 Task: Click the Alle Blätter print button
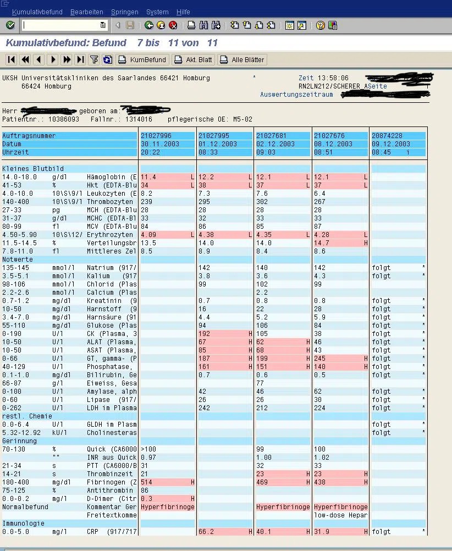coord(242,60)
